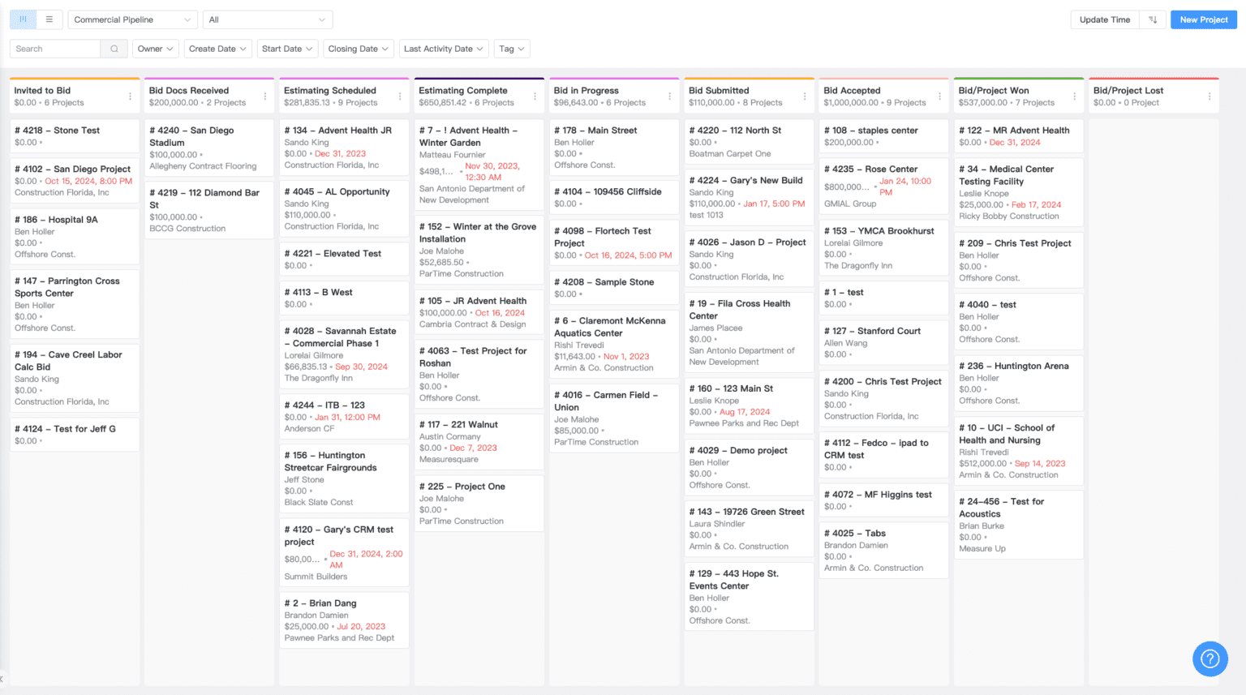Switch to the list view layout
The image size is (1246, 695).
[x=49, y=19]
